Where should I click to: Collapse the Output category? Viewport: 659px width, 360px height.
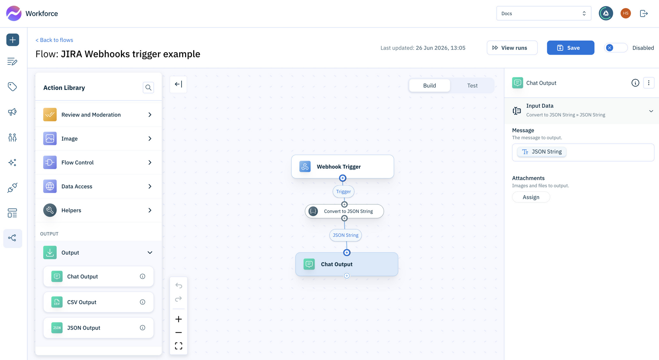coord(98,253)
